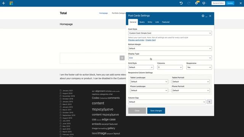This screenshot has width=244, height=137.
Task: Click the gray plus button in empty row
Action: (122, 58)
